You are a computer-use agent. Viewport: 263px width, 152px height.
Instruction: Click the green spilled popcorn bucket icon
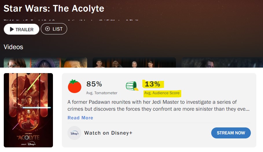point(132,86)
